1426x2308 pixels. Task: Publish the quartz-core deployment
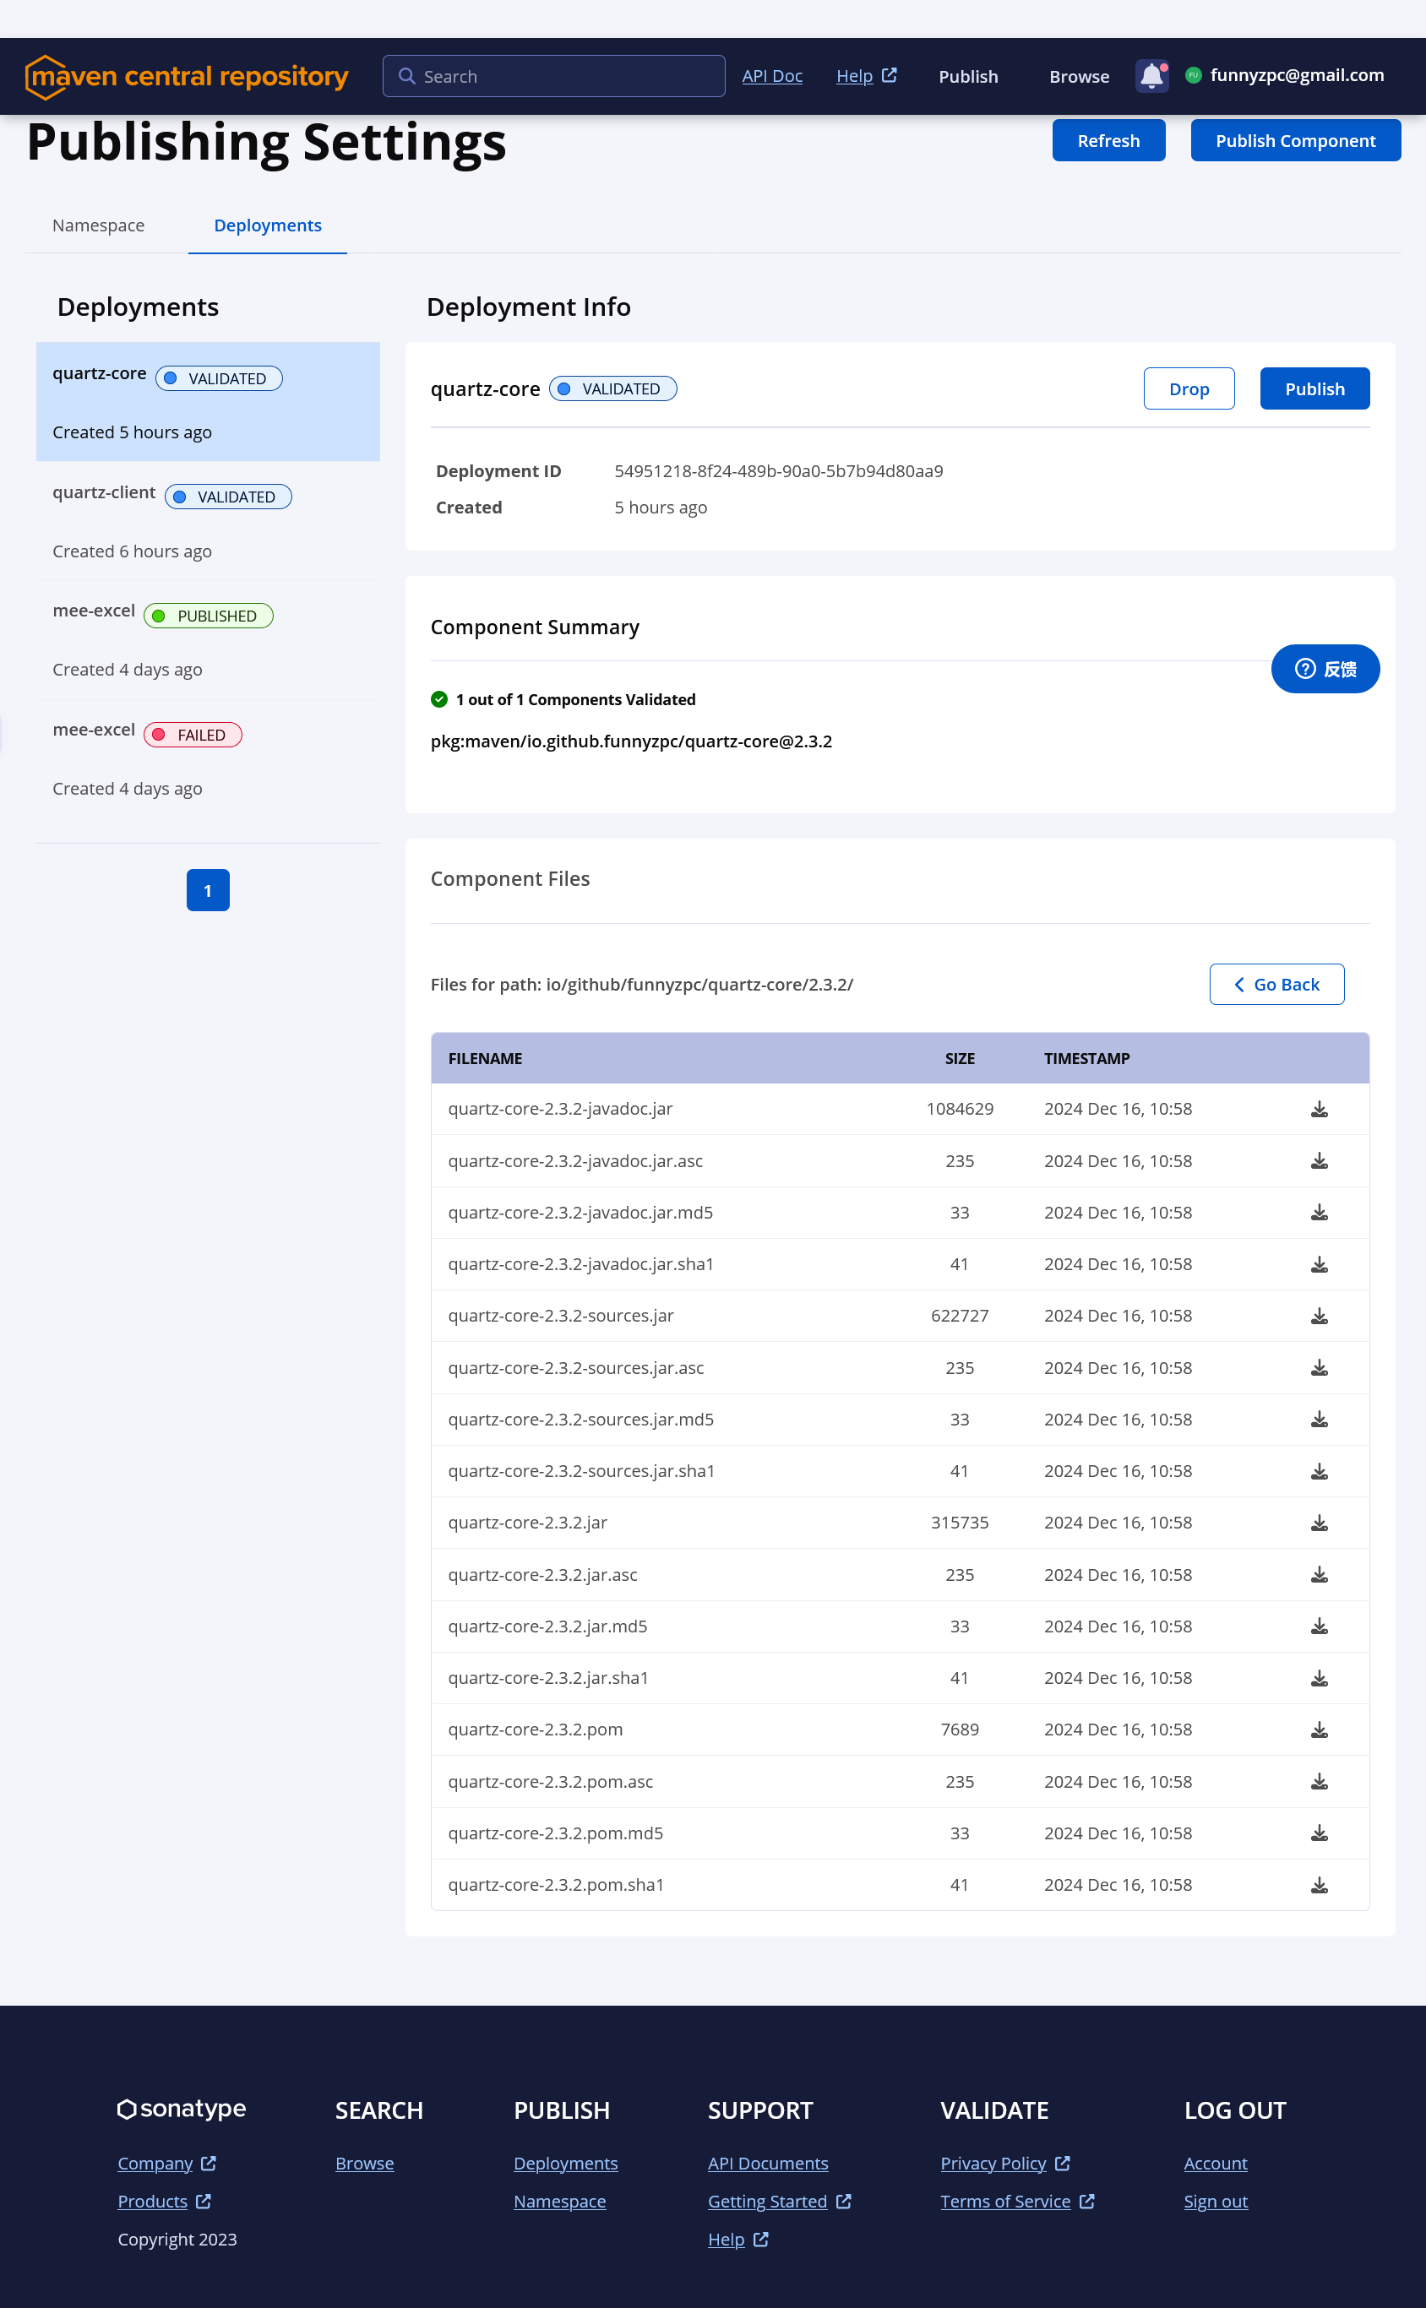(1314, 388)
